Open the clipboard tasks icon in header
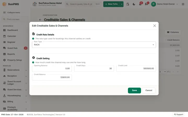 click(x=128, y=4)
